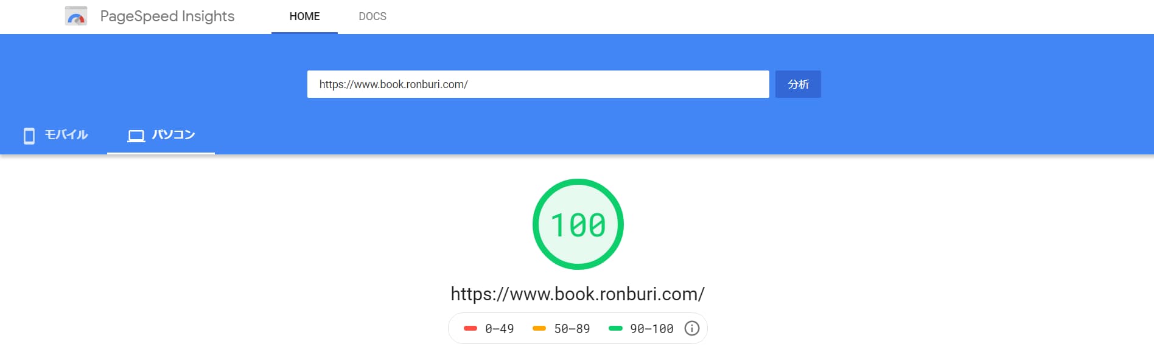This screenshot has height=358, width=1154.
Task: Click the 50–89 range label
Action: click(x=572, y=329)
